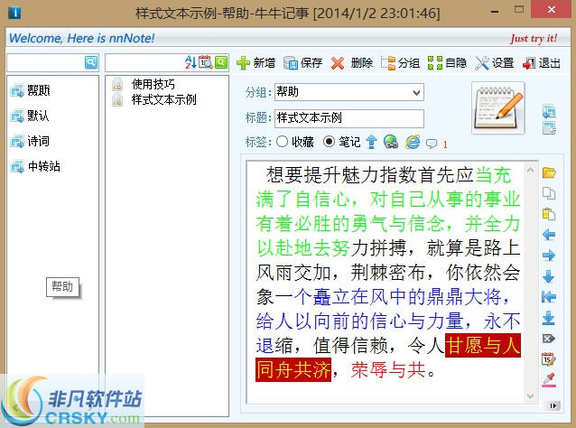576x428 pixels.
Task: Click the Internet Explorer tag icon
Action: (413, 142)
